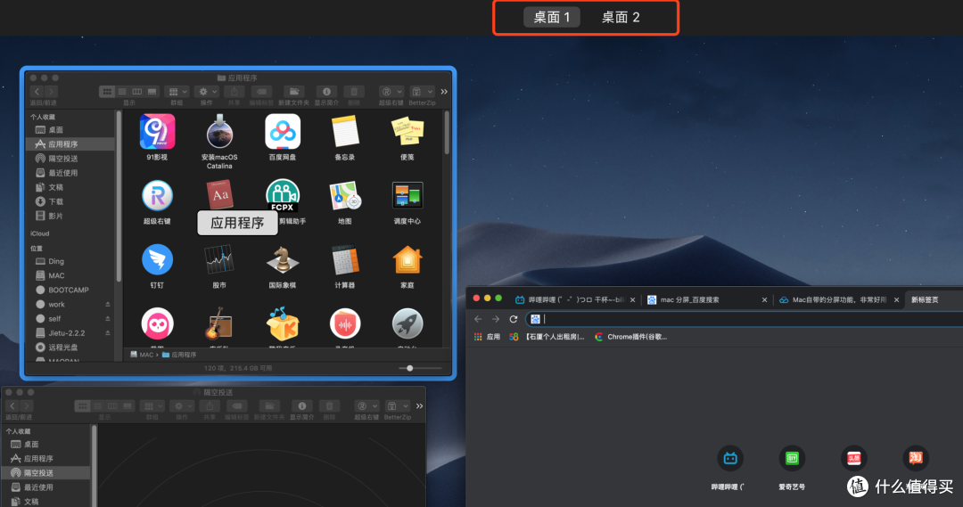The width and height of the screenshot is (963, 507).
Task: Click 共享 share icon in 应用程序 window toolbar
Action: (234, 92)
